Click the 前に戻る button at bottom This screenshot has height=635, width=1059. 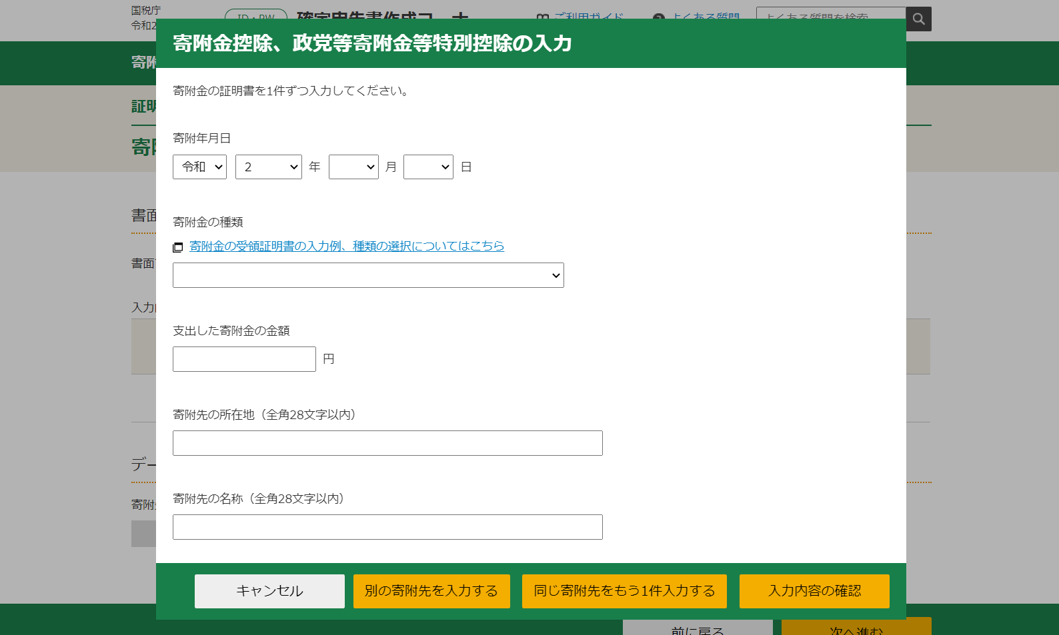(x=698, y=628)
